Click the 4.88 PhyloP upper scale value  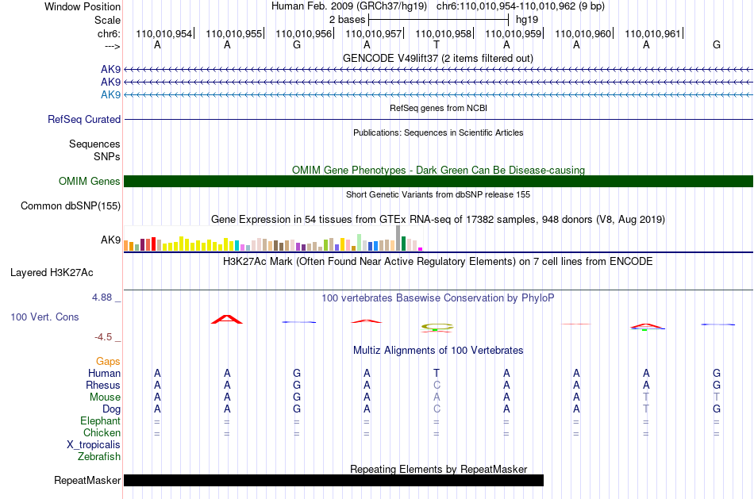pyautogui.click(x=102, y=297)
